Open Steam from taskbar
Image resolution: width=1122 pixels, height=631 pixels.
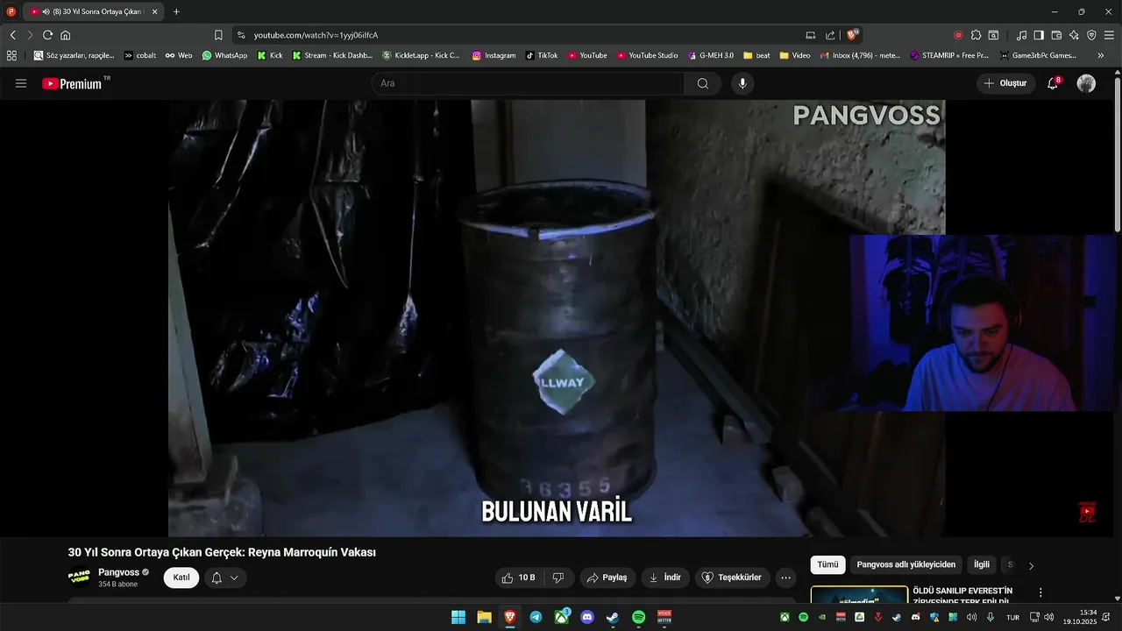[613, 617]
